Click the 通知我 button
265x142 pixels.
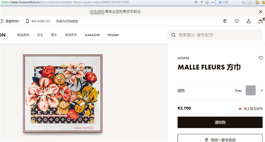tap(220, 122)
